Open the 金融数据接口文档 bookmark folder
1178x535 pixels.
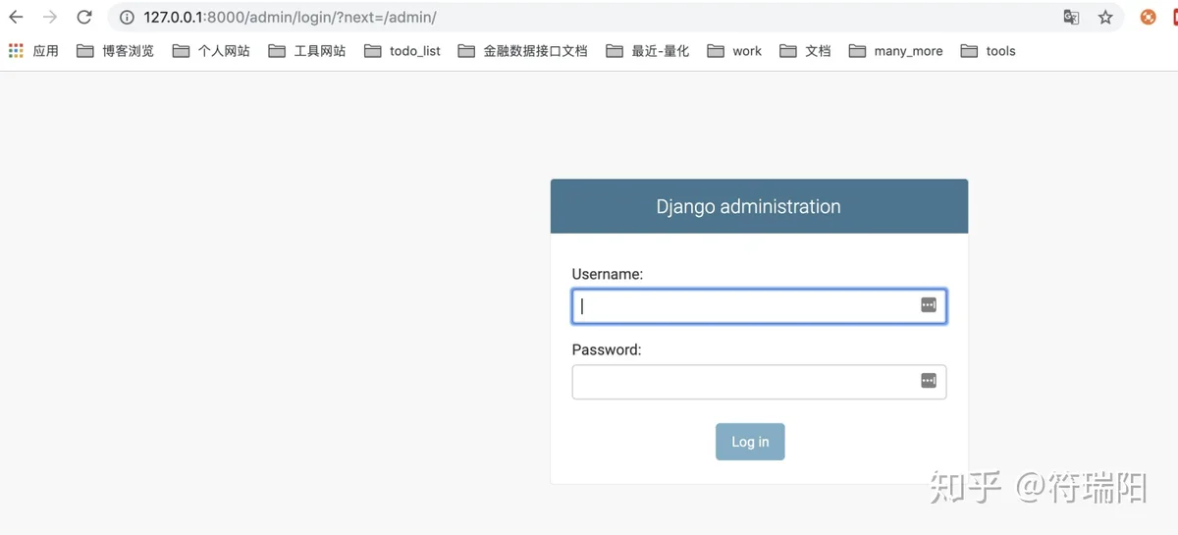(x=522, y=51)
